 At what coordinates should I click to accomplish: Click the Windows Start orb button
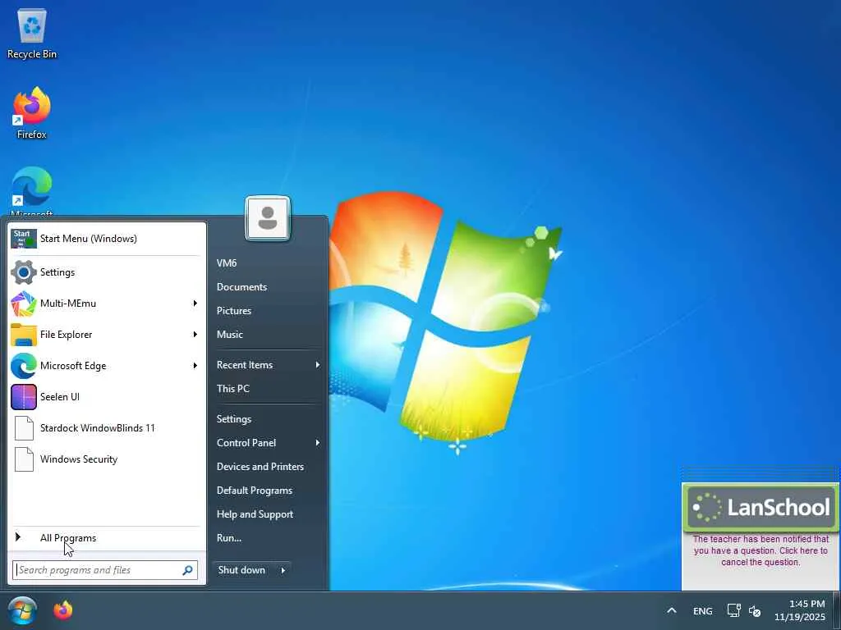(22, 610)
